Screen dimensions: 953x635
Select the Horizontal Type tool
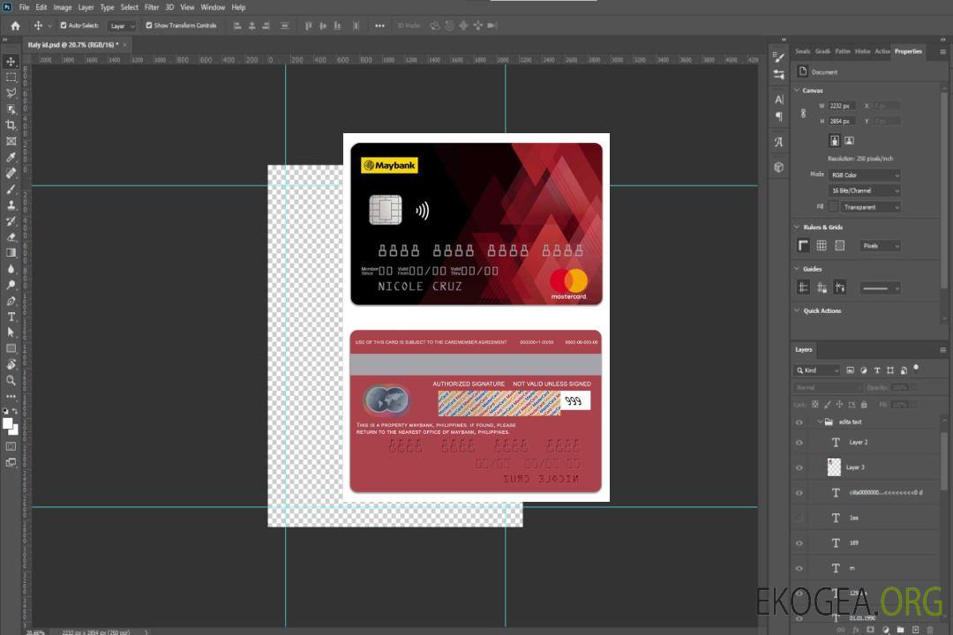click(11, 317)
